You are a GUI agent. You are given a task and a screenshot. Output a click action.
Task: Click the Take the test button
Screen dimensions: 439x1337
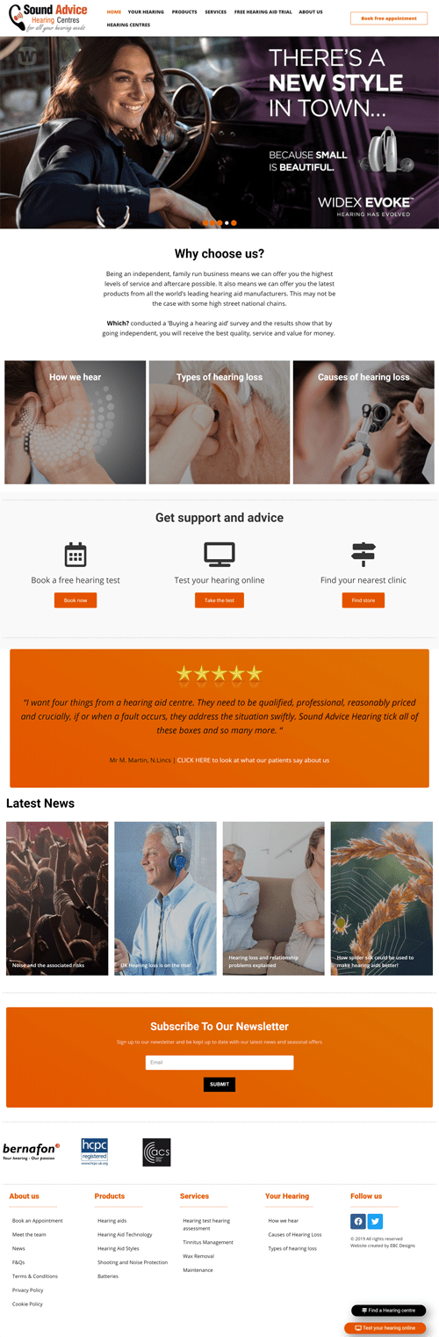(x=219, y=600)
